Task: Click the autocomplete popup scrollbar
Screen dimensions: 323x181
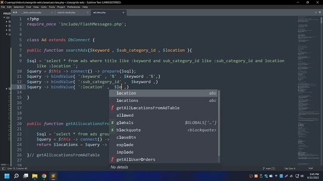Action: coord(219,123)
